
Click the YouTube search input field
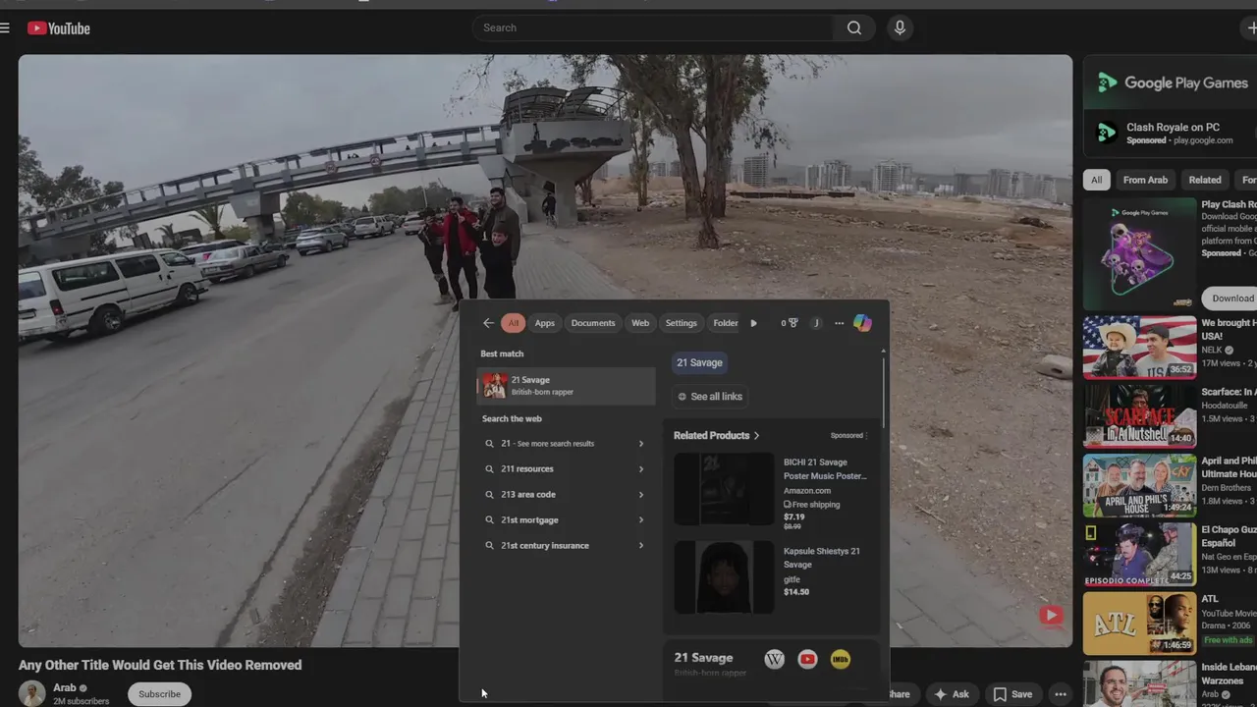653,27
